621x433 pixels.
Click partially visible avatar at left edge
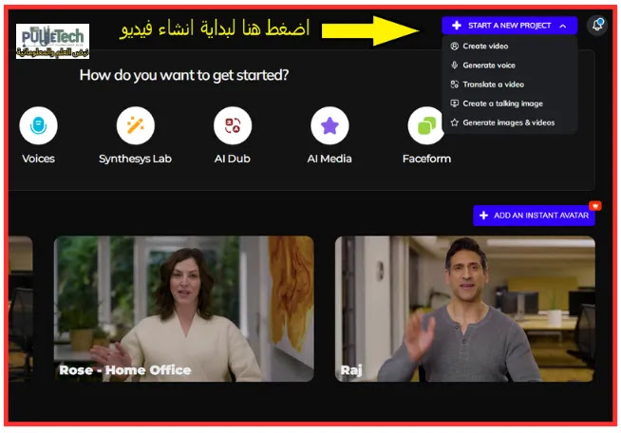(21, 309)
